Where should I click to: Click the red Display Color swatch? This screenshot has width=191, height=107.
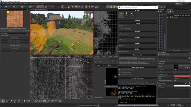182,76
